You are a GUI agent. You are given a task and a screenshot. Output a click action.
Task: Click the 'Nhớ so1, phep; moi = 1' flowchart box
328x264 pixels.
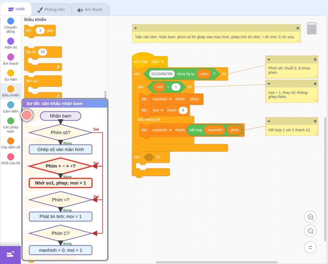[x=60, y=183]
